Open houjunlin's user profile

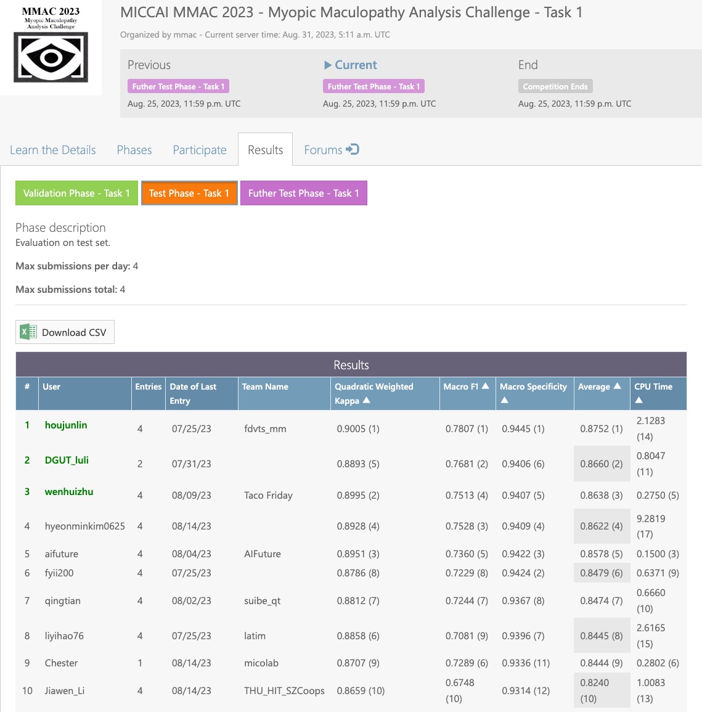click(x=66, y=425)
